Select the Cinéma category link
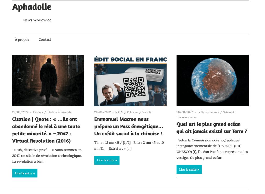The image size is (265, 194). (38, 112)
